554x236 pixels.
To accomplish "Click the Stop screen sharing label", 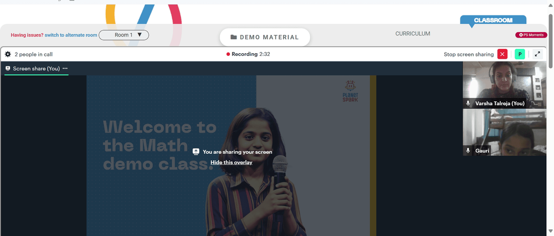I will [x=469, y=54].
